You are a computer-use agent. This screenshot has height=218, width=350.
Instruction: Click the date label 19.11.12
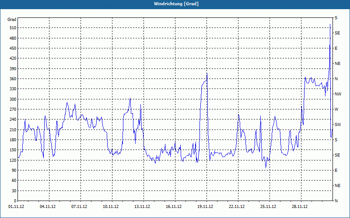pyautogui.click(x=205, y=207)
